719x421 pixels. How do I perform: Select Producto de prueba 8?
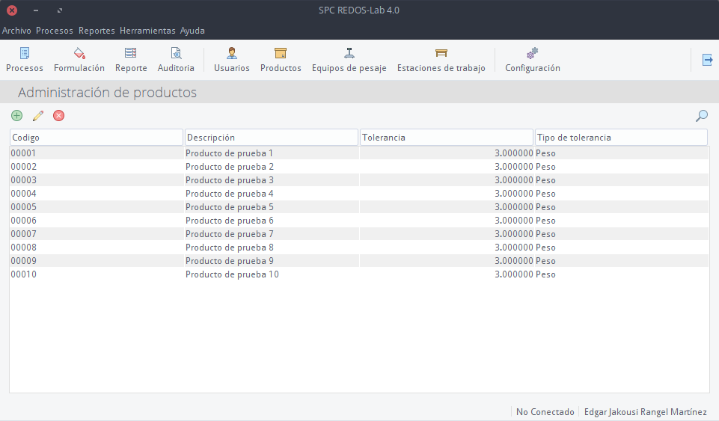click(x=359, y=248)
